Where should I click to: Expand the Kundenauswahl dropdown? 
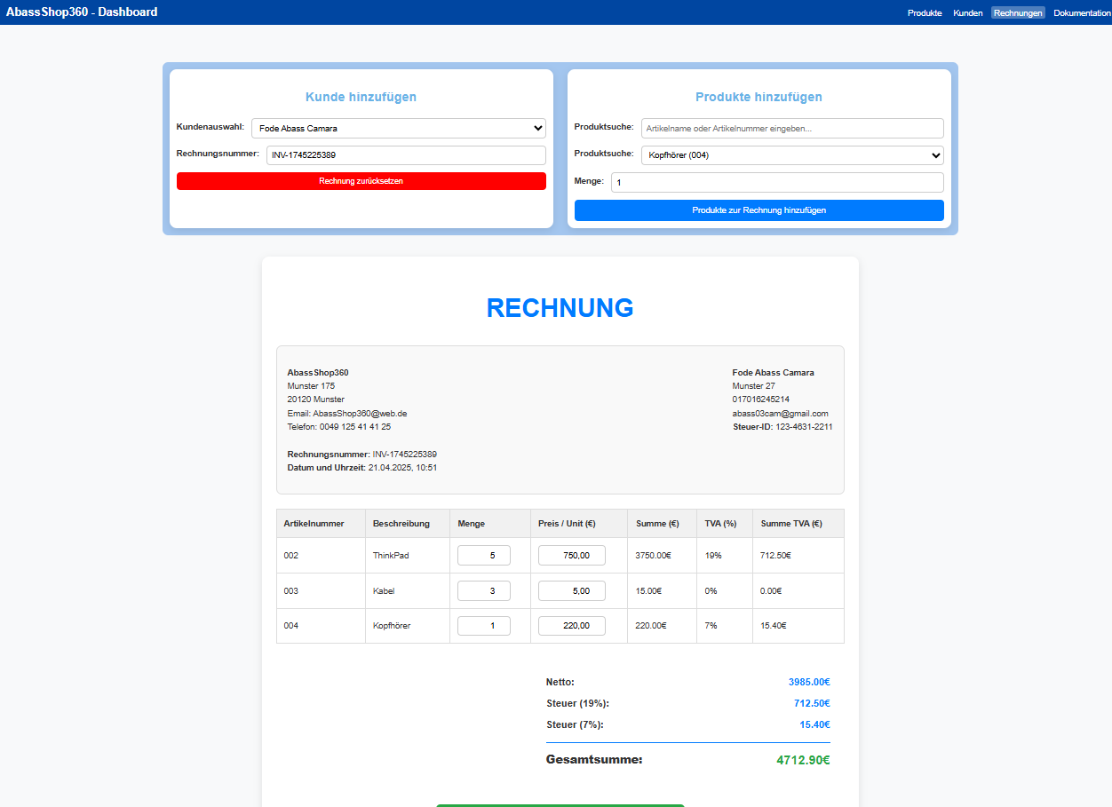pyautogui.click(x=398, y=129)
